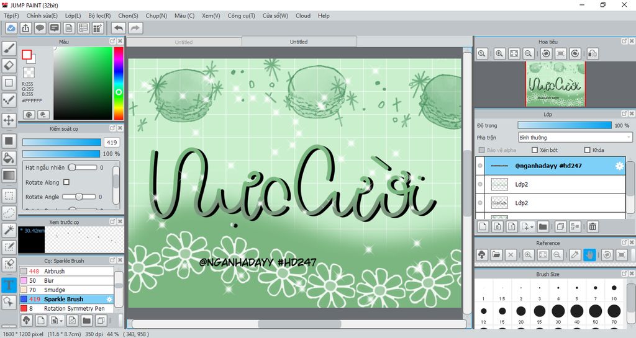Activate the eyedropper in Reference panel
The height and width of the screenshot is (338, 636).
tap(575, 255)
